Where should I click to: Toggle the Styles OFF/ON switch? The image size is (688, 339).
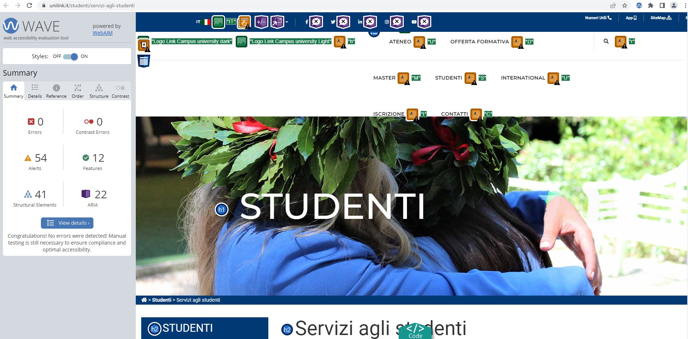(x=70, y=56)
